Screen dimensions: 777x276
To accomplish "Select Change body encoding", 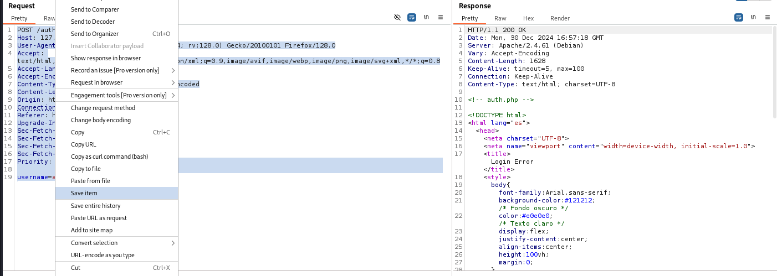I will pos(116,120).
